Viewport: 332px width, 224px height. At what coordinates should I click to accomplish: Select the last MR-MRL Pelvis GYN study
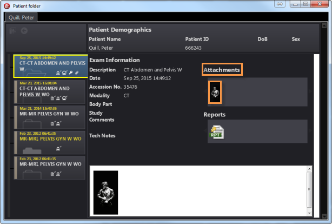click(49, 168)
